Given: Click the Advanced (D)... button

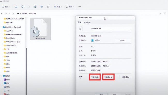Looking at the screenshot, I should pos(126,77).
